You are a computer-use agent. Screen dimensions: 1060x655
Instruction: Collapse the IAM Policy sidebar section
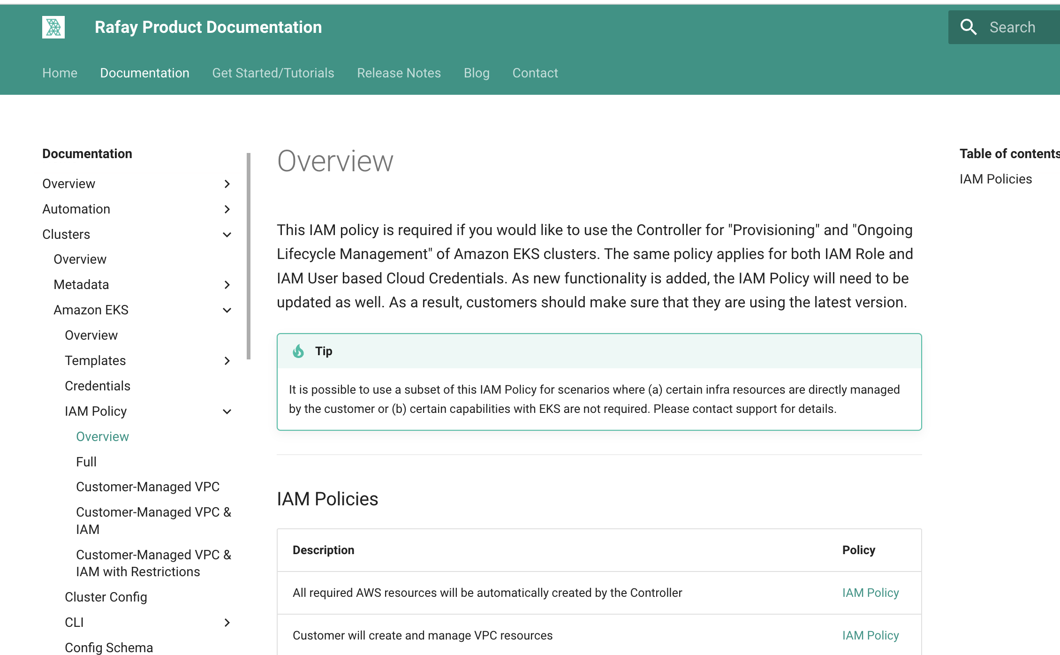click(x=227, y=411)
